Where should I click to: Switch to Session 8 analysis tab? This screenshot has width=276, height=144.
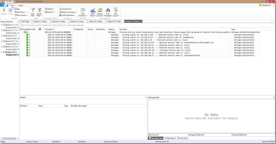(x=96, y=22)
